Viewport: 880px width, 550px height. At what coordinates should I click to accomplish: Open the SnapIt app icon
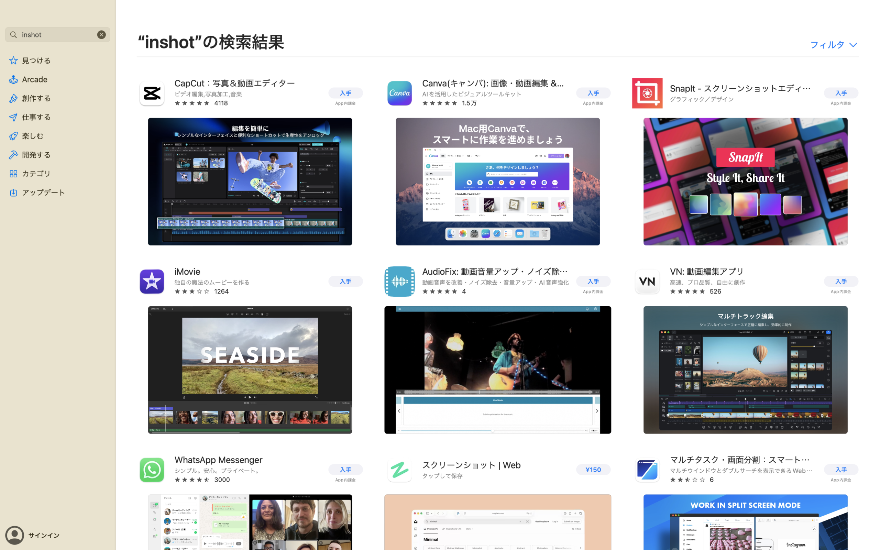647,93
